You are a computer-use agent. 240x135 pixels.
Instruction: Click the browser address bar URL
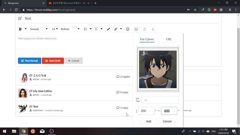tap(51, 10)
